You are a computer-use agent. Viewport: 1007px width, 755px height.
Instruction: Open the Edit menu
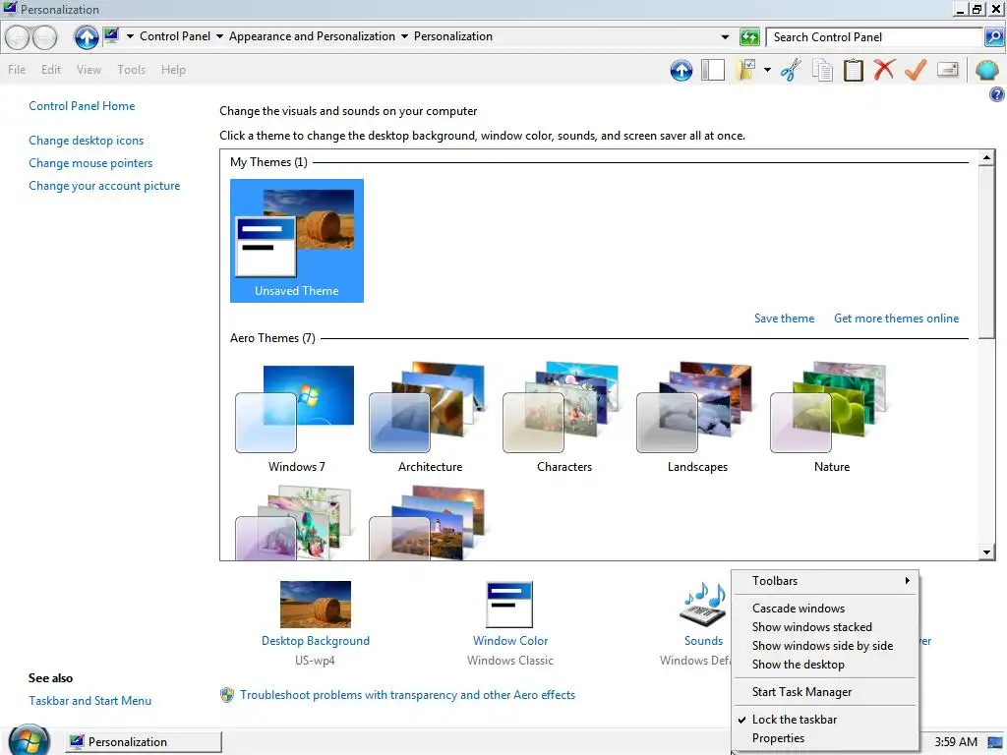click(51, 70)
